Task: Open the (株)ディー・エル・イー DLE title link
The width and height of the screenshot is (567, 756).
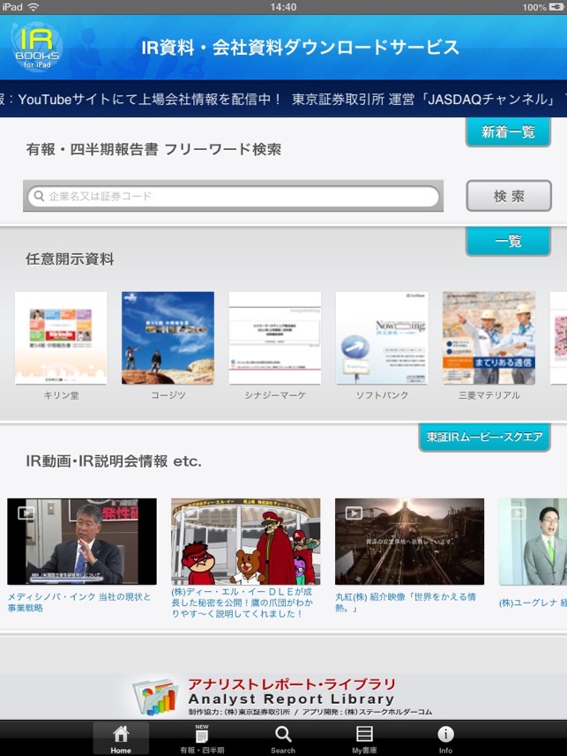Action: (x=242, y=603)
